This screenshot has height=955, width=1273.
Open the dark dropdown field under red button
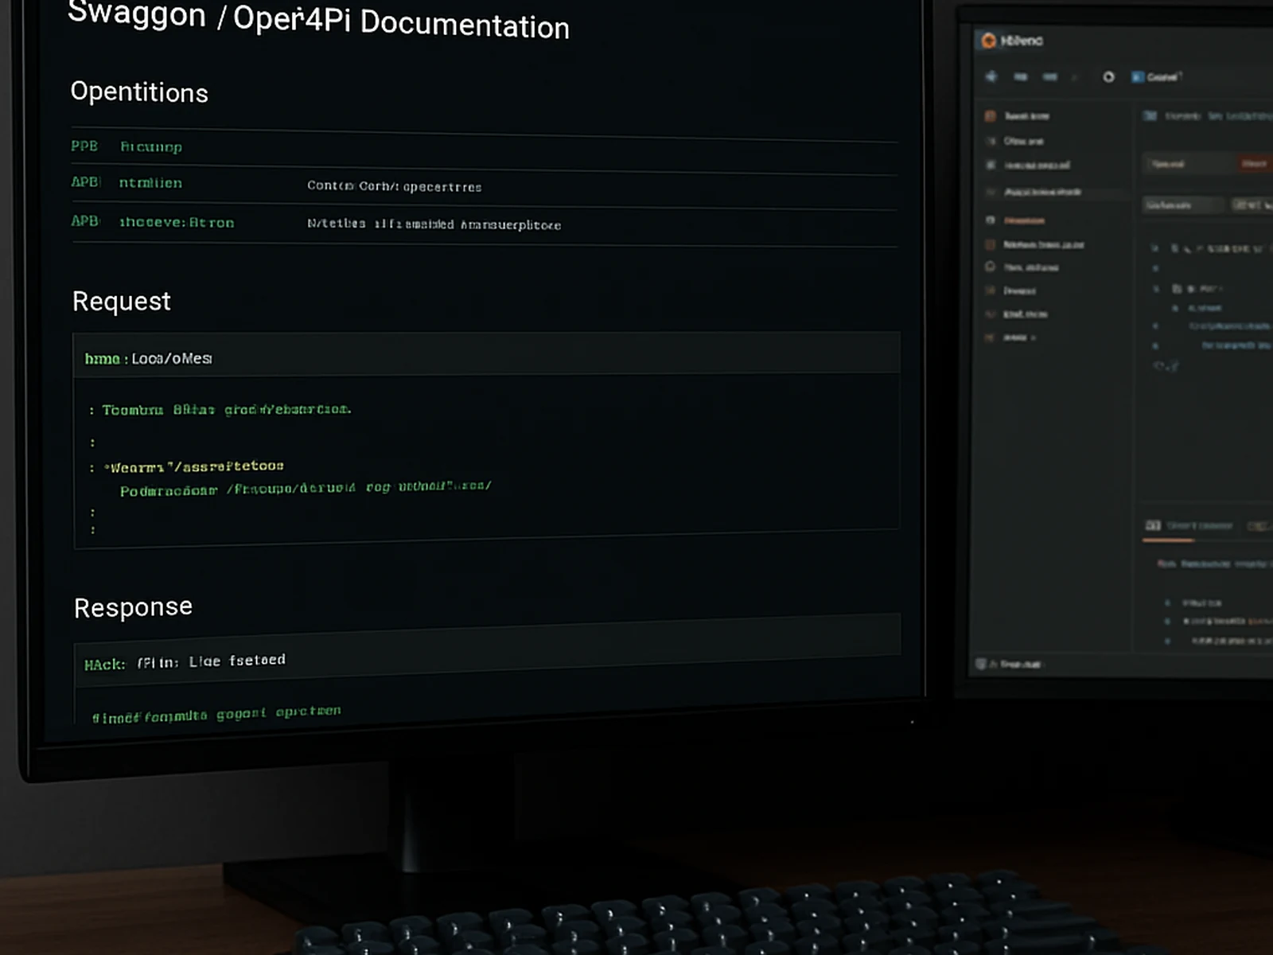tap(1182, 205)
